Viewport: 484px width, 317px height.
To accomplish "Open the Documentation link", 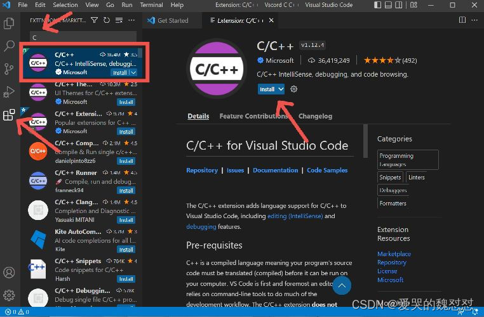I will [275, 171].
